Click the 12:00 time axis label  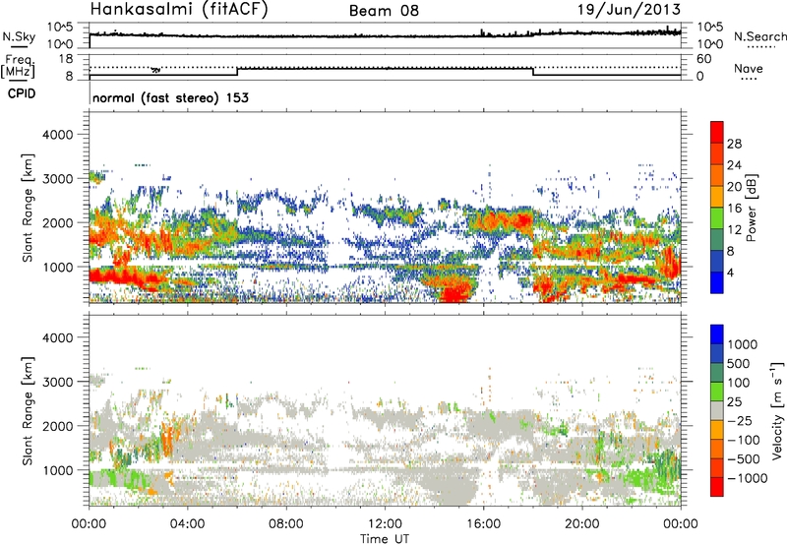coord(385,524)
